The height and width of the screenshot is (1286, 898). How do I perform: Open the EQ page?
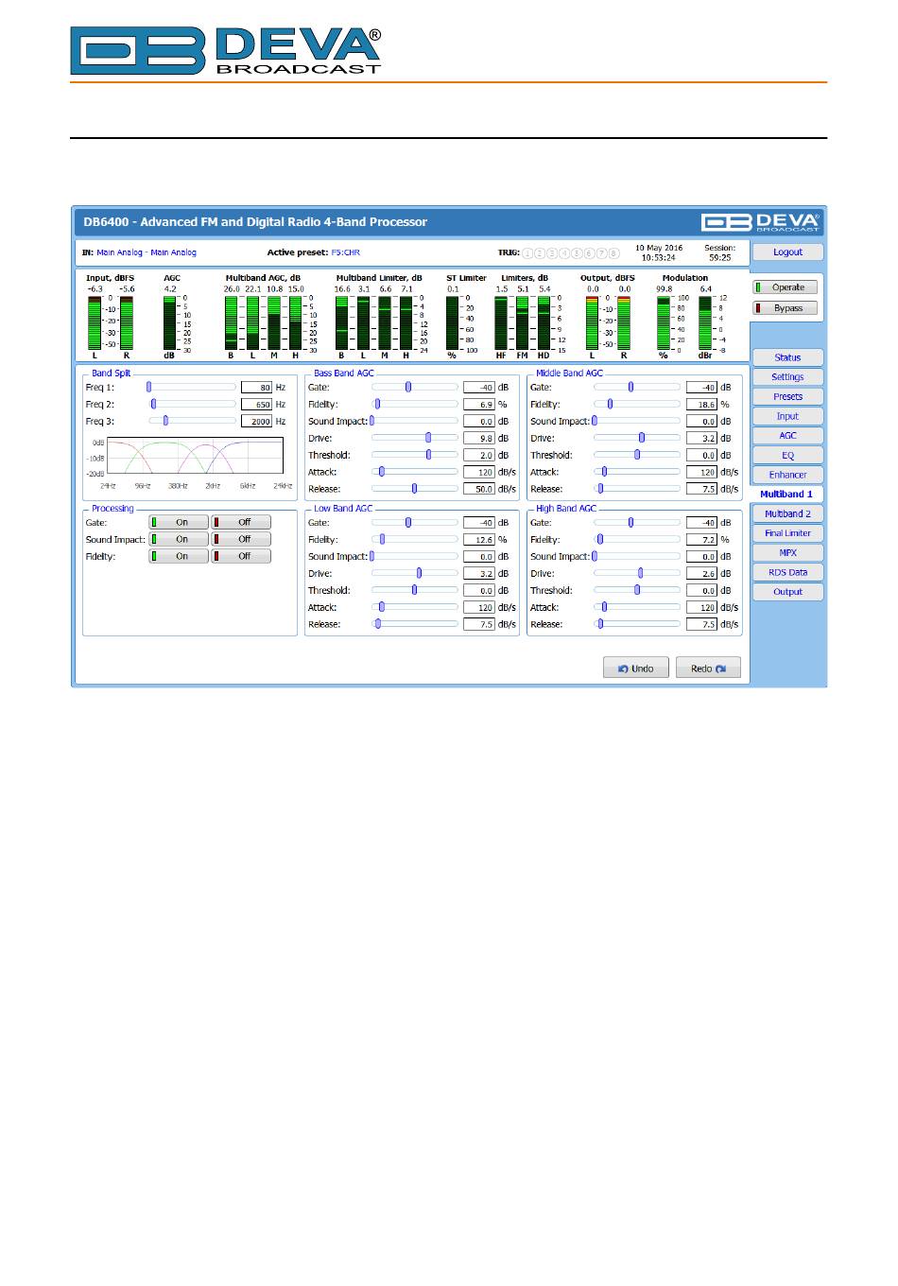point(787,456)
